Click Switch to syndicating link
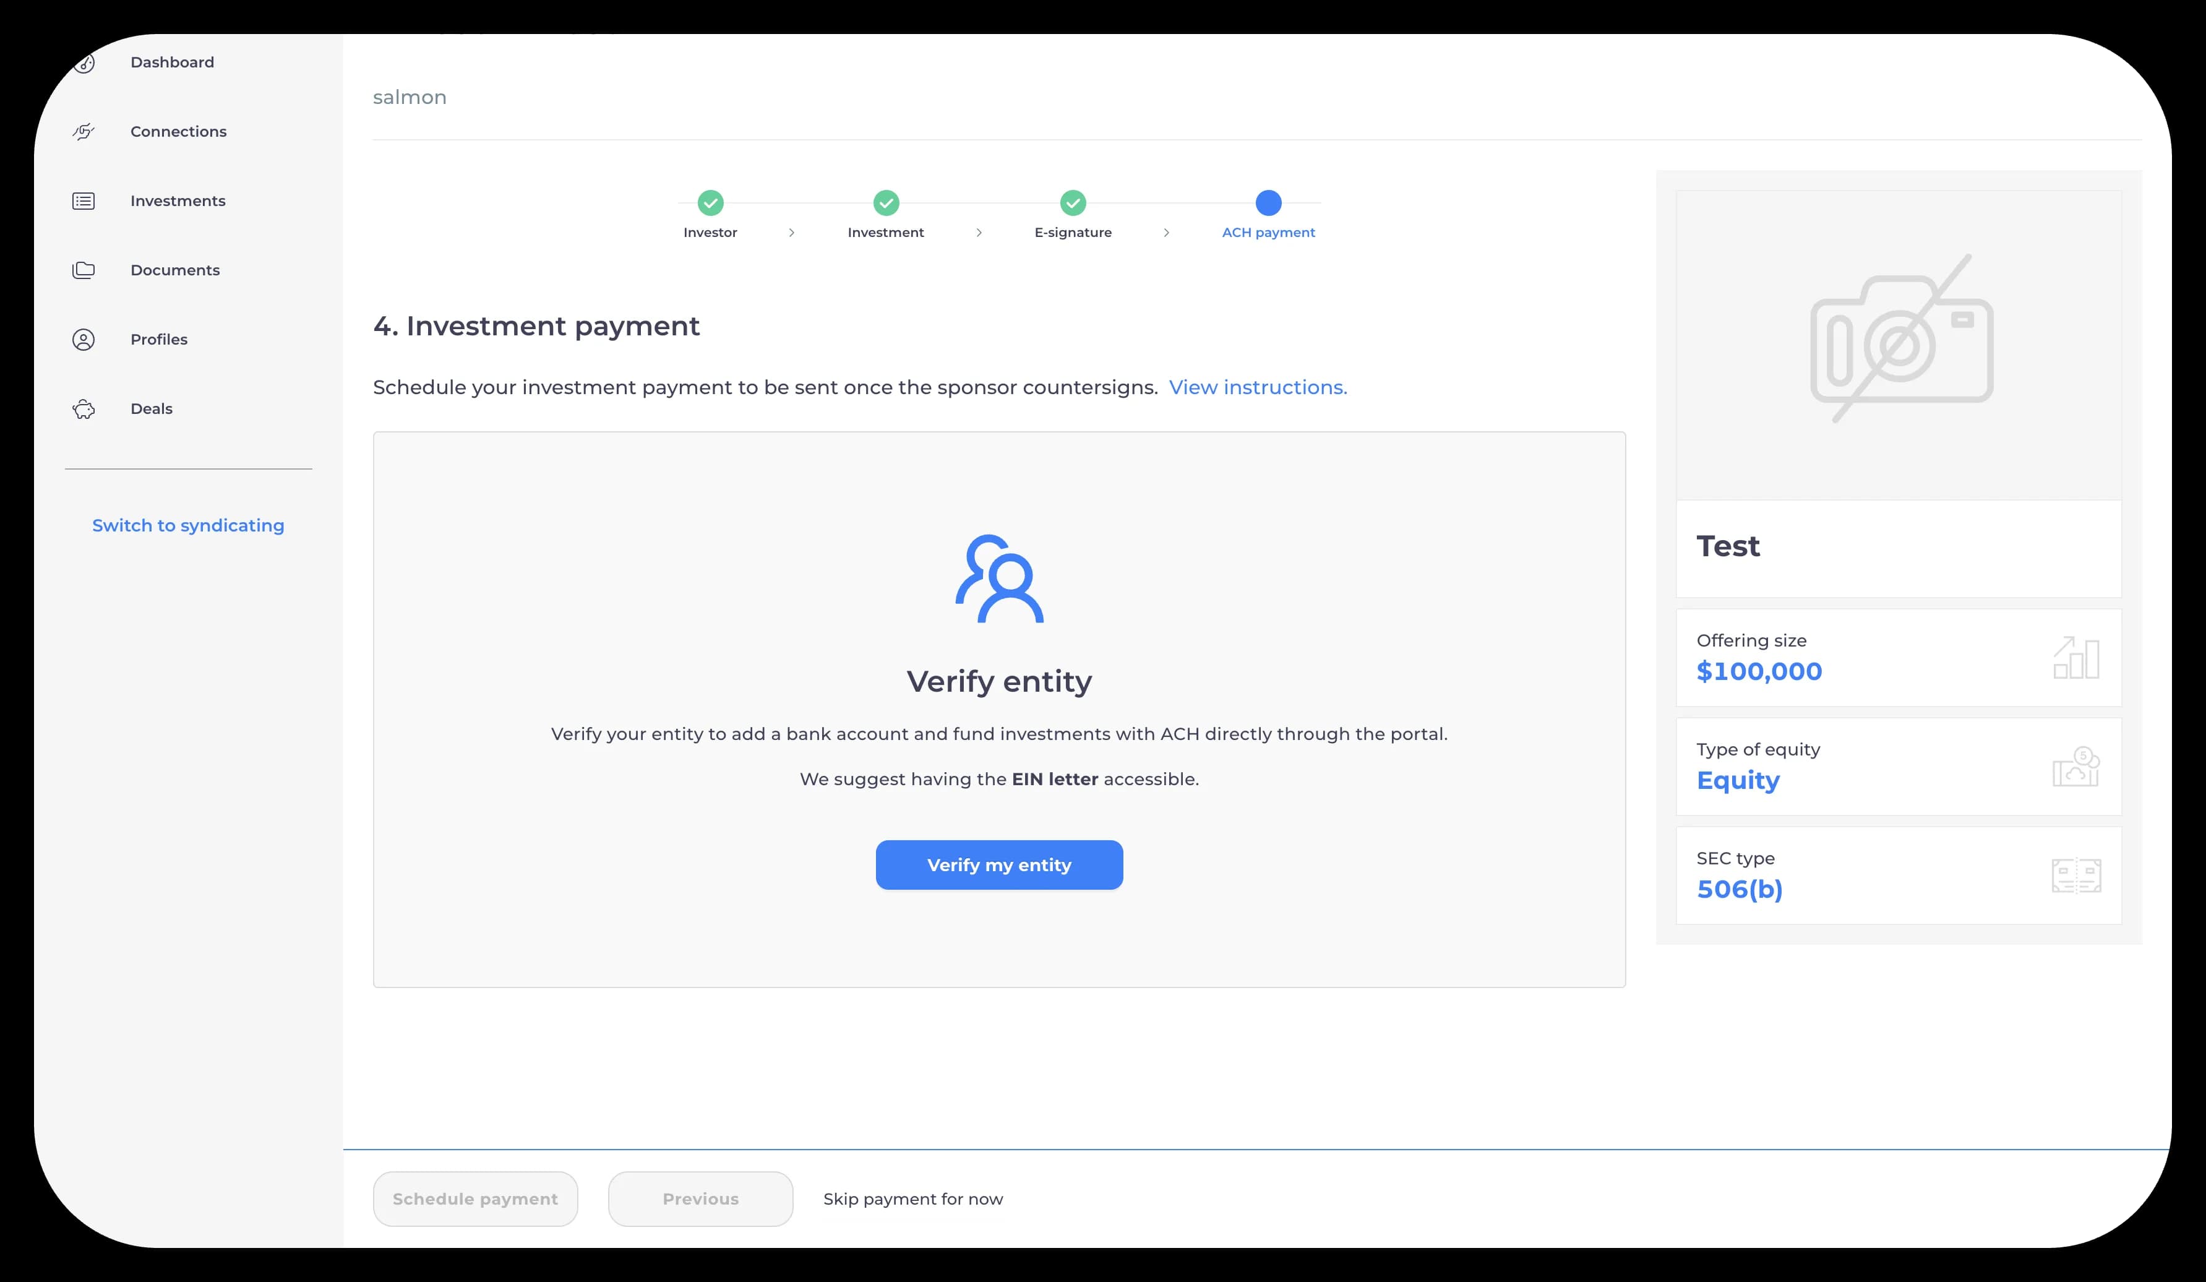Viewport: 2206px width, 1282px height. [188, 525]
